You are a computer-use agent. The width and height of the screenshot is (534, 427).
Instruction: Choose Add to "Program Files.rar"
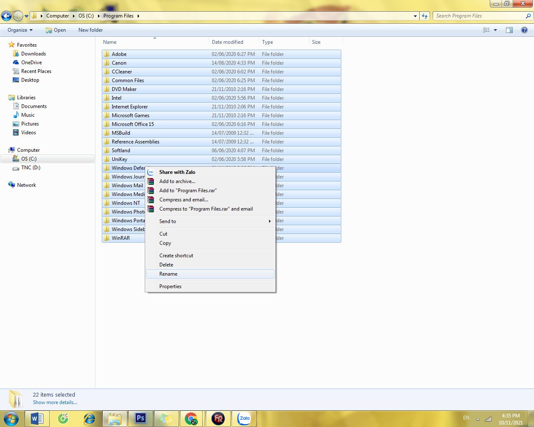click(x=210, y=191)
